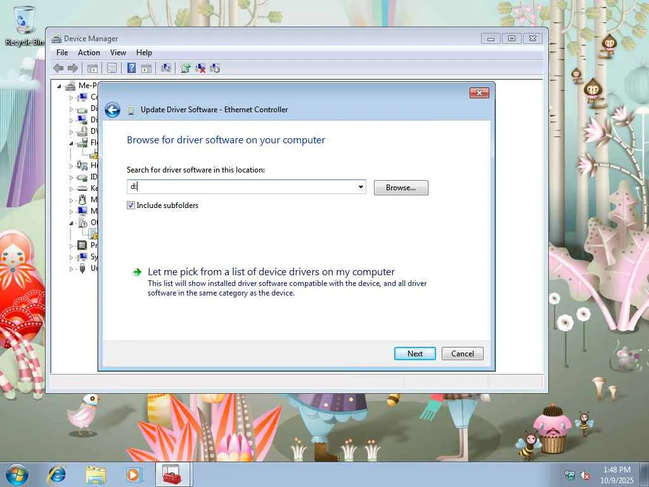Click the Browse... button
The height and width of the screenshot is (487, 649).
[401, 188]
